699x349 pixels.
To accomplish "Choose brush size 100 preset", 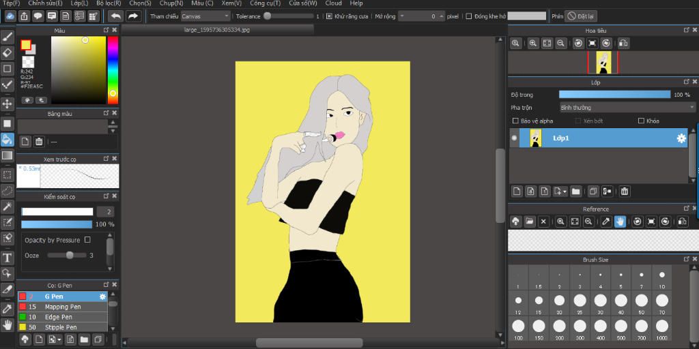I will [x=518, y=329].
